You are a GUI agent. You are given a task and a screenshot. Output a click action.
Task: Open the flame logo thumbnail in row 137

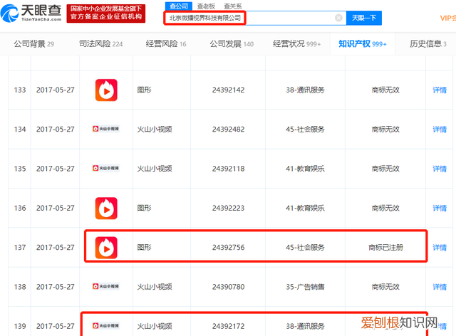click(106, 248)
